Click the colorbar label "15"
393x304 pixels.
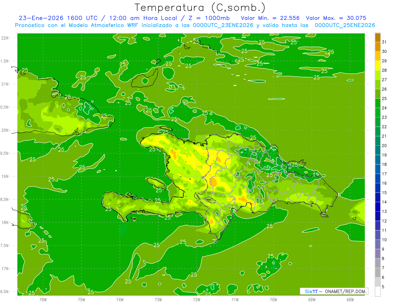tap(384, 193)
